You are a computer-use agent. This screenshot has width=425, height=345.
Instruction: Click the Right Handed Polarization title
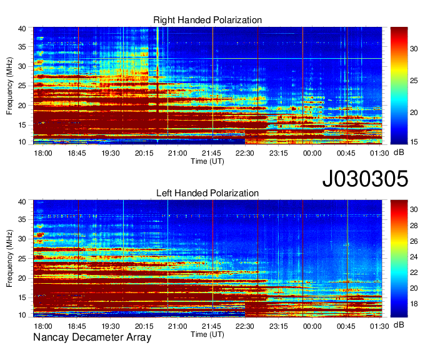(207, 20)
